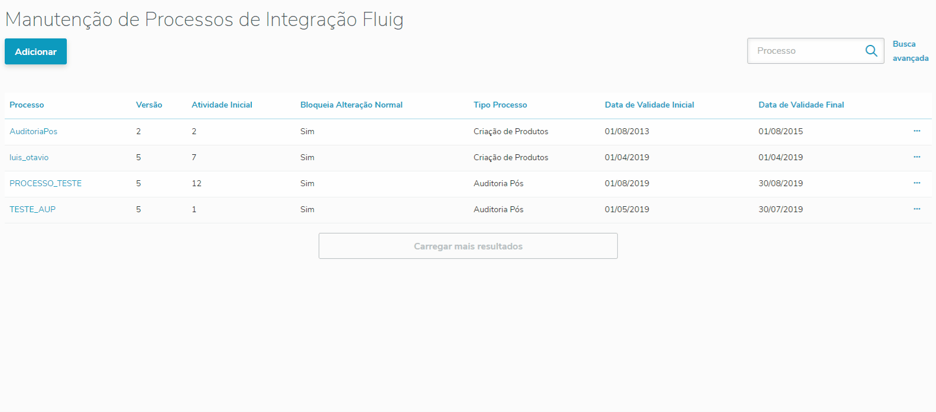
Task: Sort by Tipo Processo column header
Action: (x=500, y=105)
